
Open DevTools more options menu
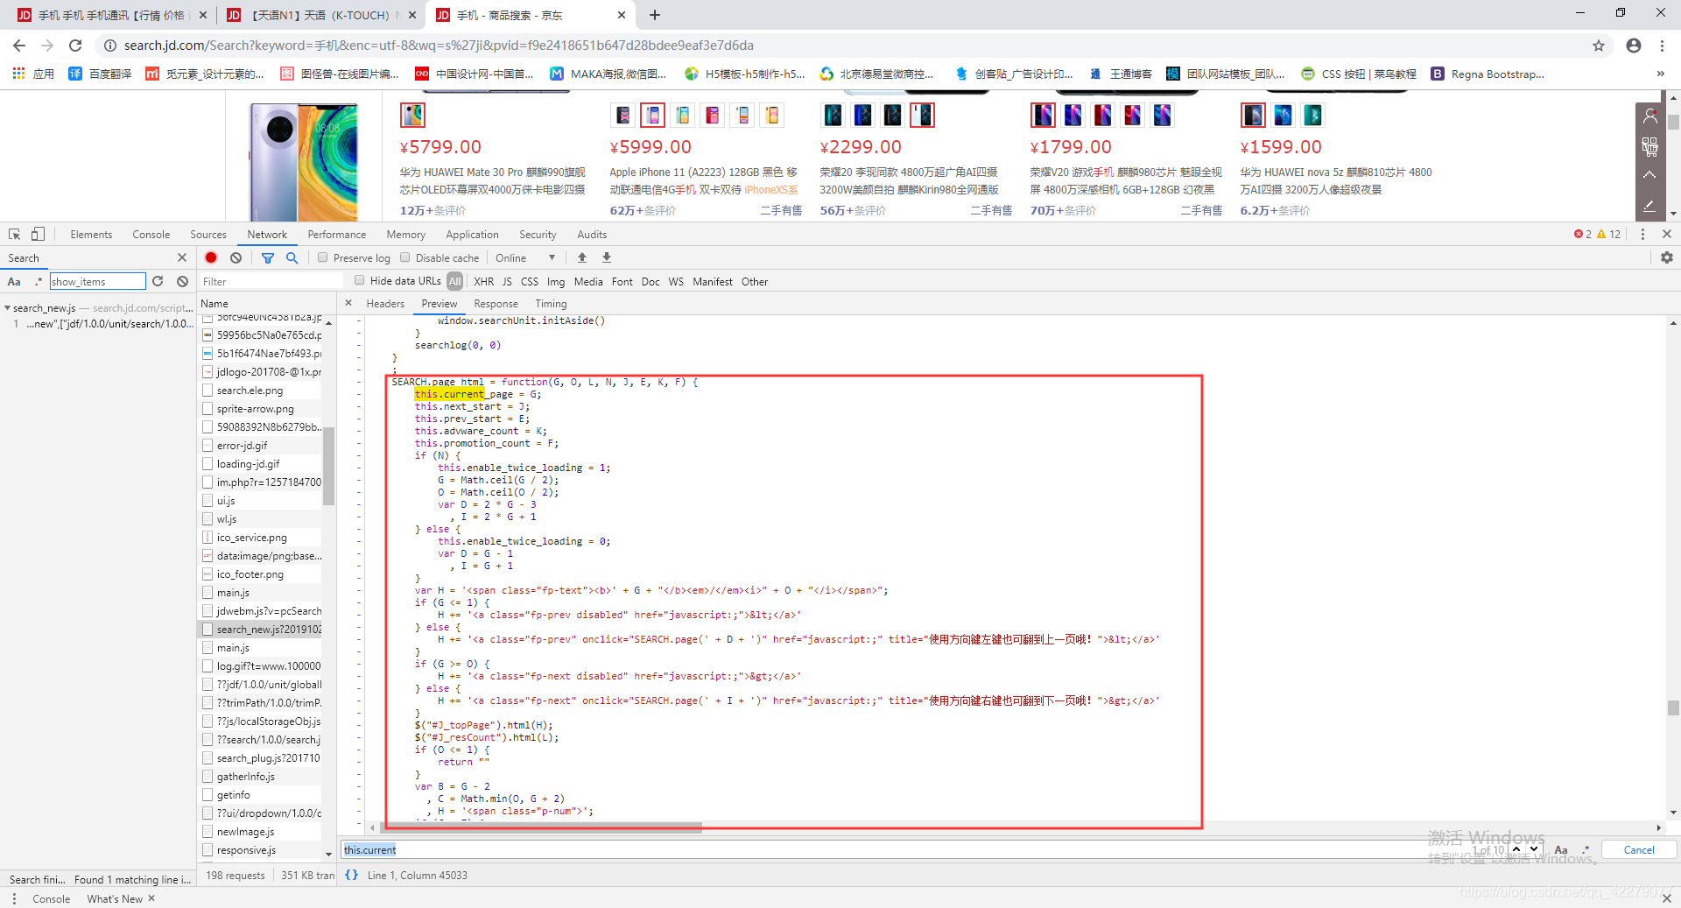coord(1642,235)
